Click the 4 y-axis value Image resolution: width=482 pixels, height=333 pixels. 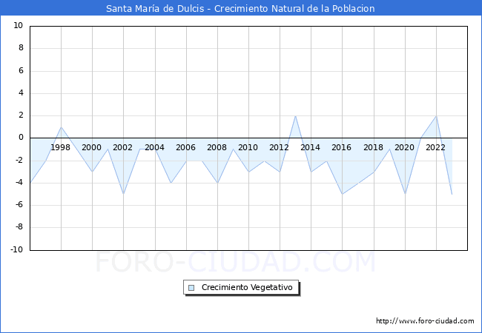21,92
